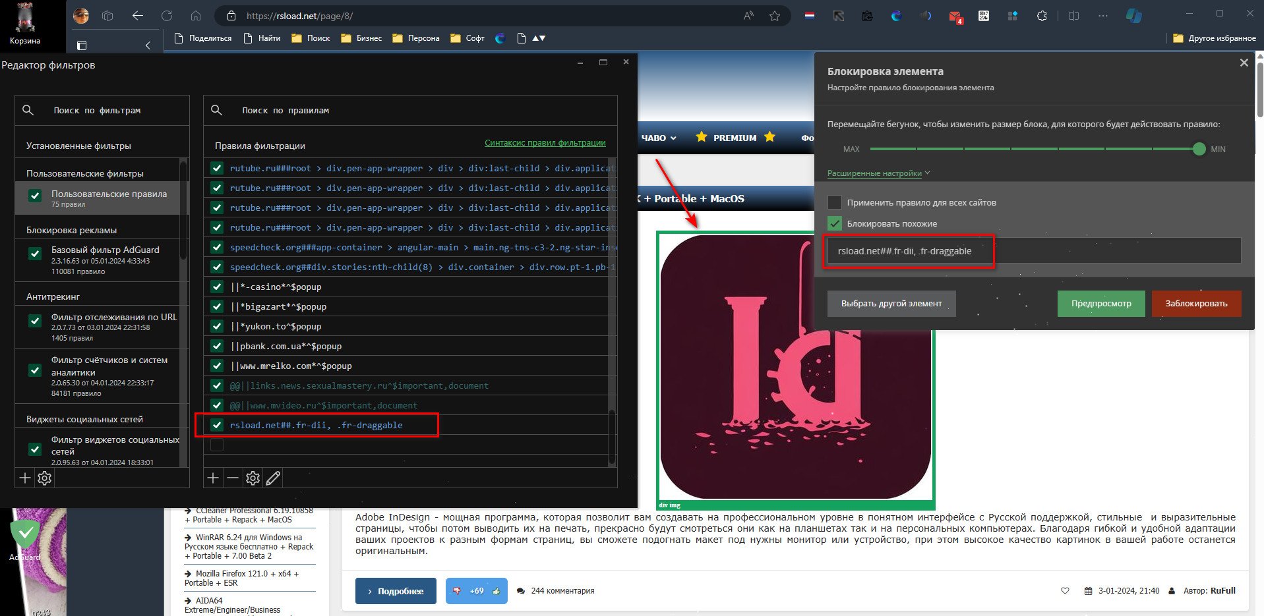This screenshot has height=616, width=1264.
Task: Open the browser profile avatar
Action: tap(81, 16)
